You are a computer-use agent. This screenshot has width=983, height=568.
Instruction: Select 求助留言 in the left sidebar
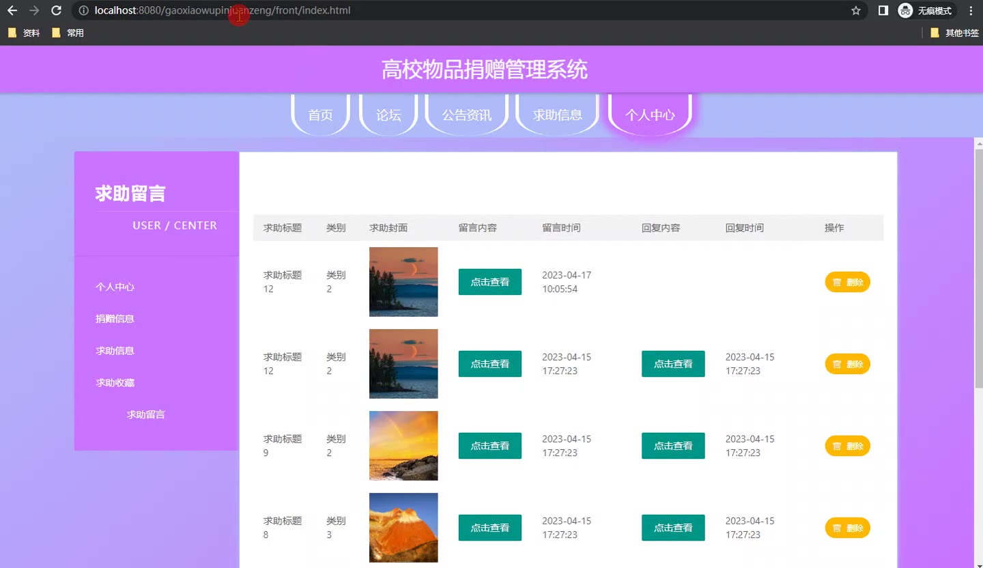tap(145, 414)
